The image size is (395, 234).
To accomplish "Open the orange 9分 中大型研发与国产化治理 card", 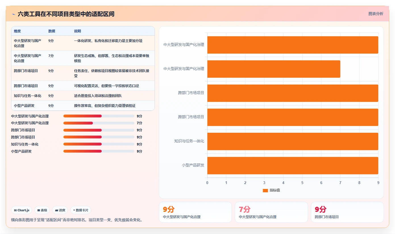I will [196, 212].
